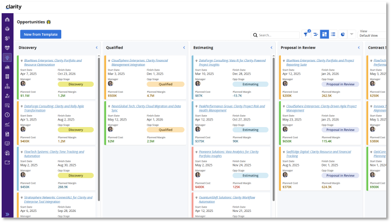
Task: Switch to board layout view
Action: (x=324, y=34)
